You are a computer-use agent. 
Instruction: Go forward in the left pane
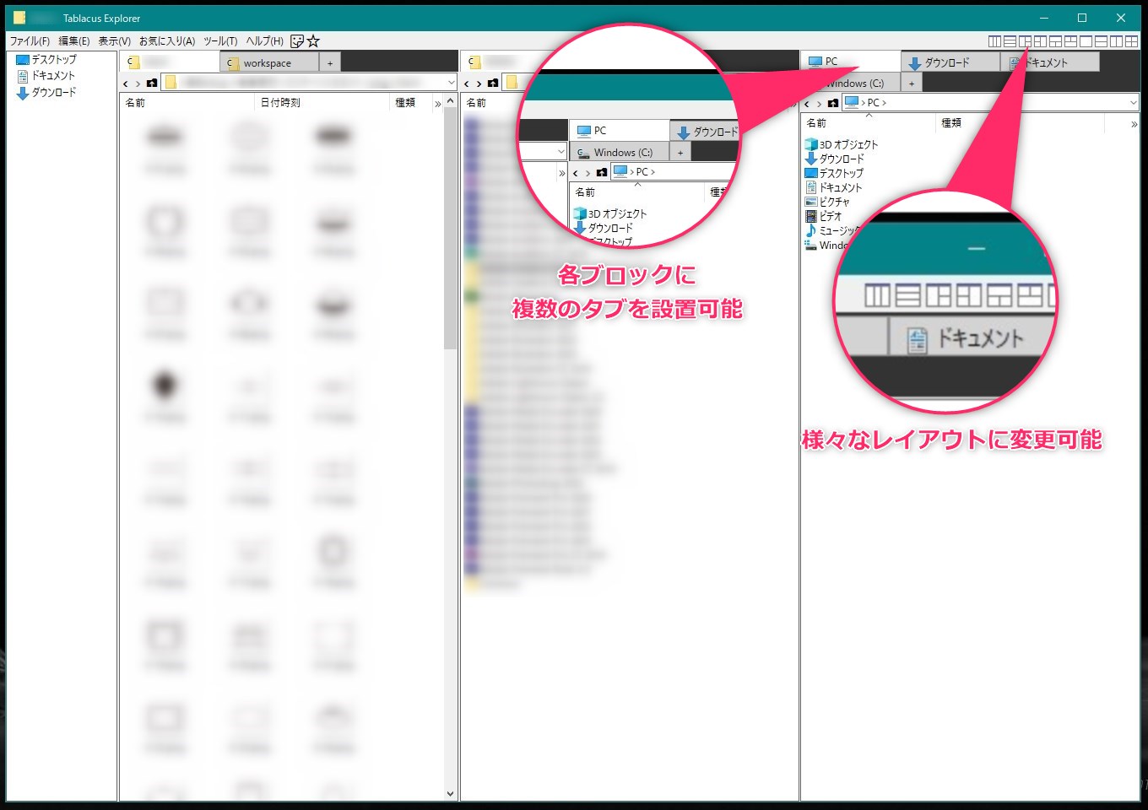pyautogui.click(x=138, y=83)
